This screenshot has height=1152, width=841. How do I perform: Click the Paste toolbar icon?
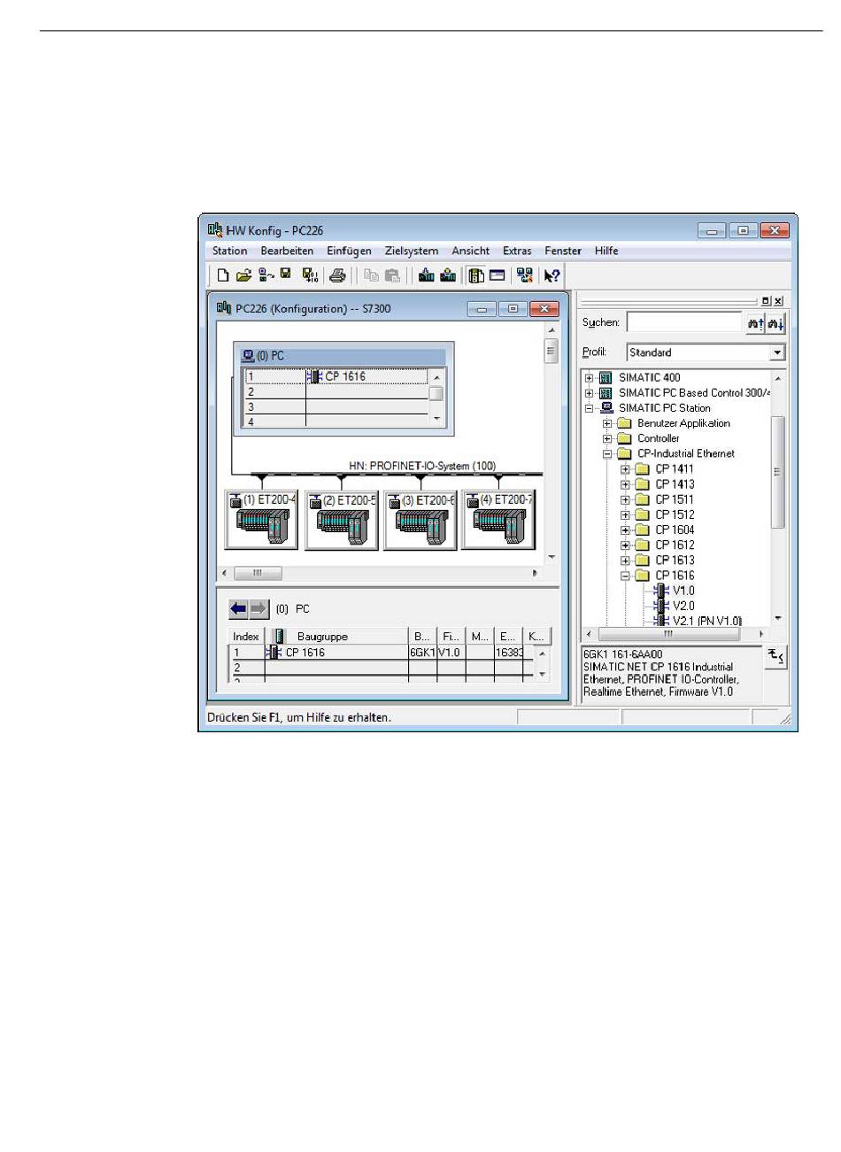392,275
